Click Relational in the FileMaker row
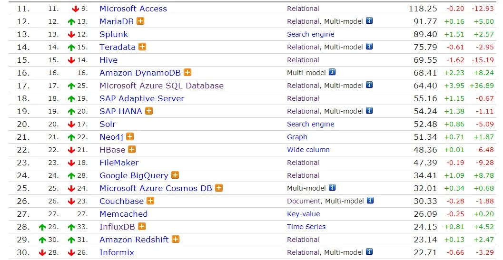 303,163
